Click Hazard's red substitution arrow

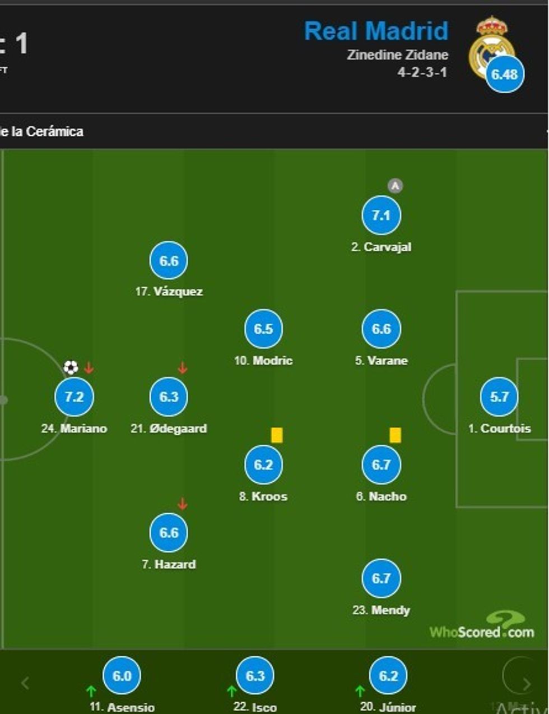pos(182,504)
